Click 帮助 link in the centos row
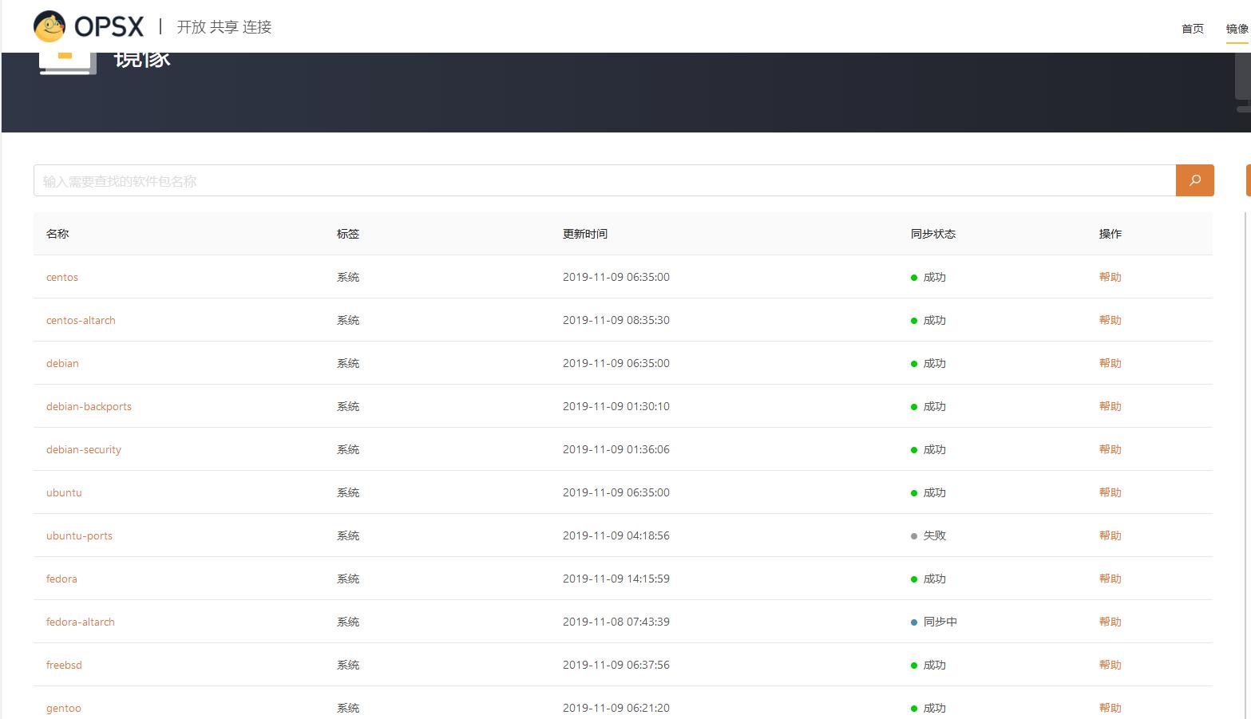 pos(1110,278)
